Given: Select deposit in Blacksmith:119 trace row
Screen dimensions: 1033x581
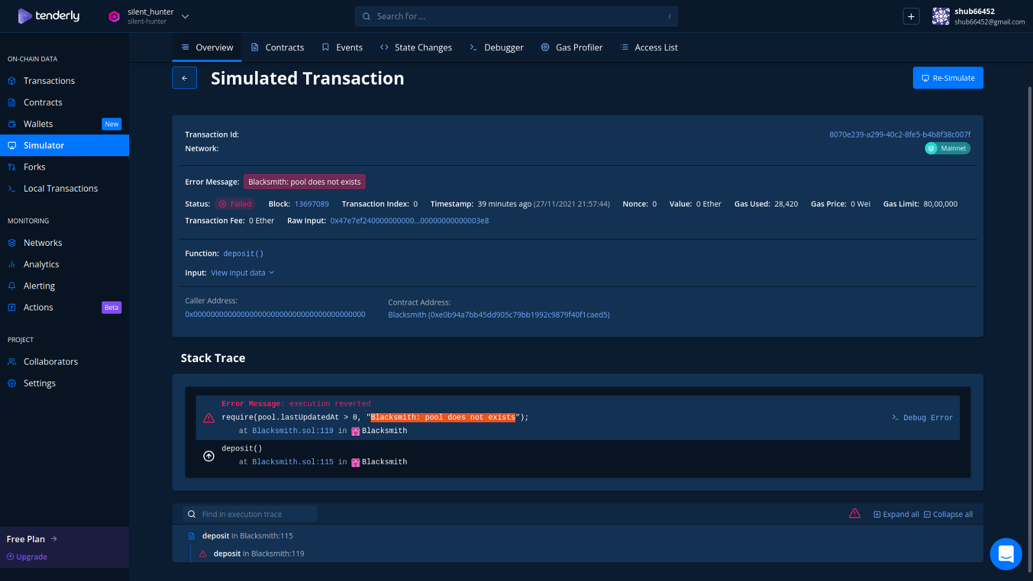Looking at the screenshot, I should 258,553.
